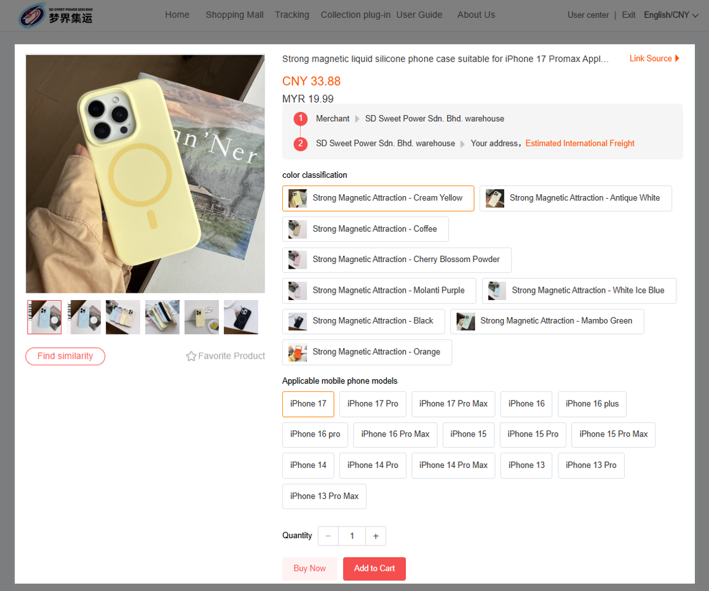Open the User Guide menu item
Image resolution: width=709 pixels, height=591 pixels.
point(419,15)
